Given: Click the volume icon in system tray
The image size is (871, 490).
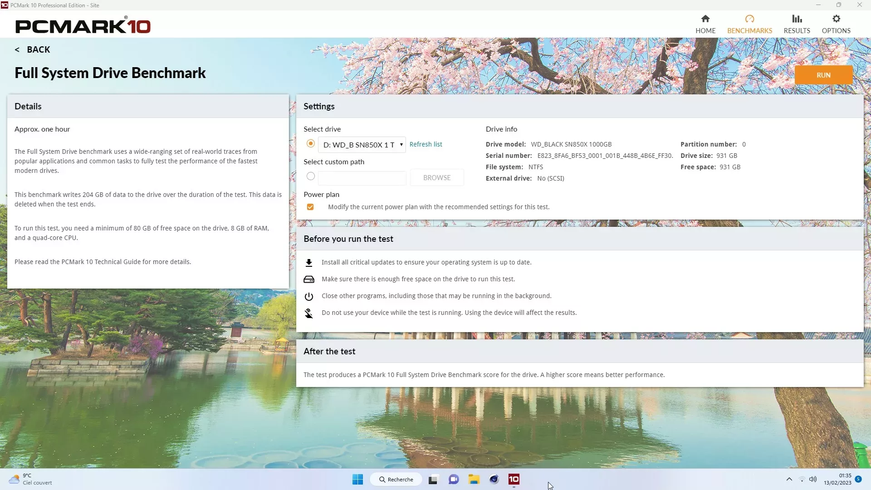Looking at the screenshot, I should pos(812,479).
